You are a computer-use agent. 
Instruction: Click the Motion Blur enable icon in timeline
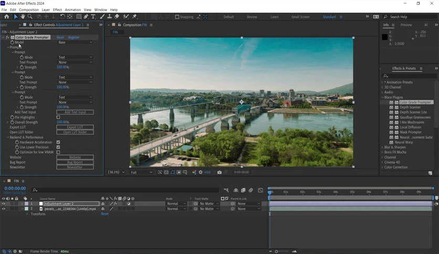(x=251, y=190)
